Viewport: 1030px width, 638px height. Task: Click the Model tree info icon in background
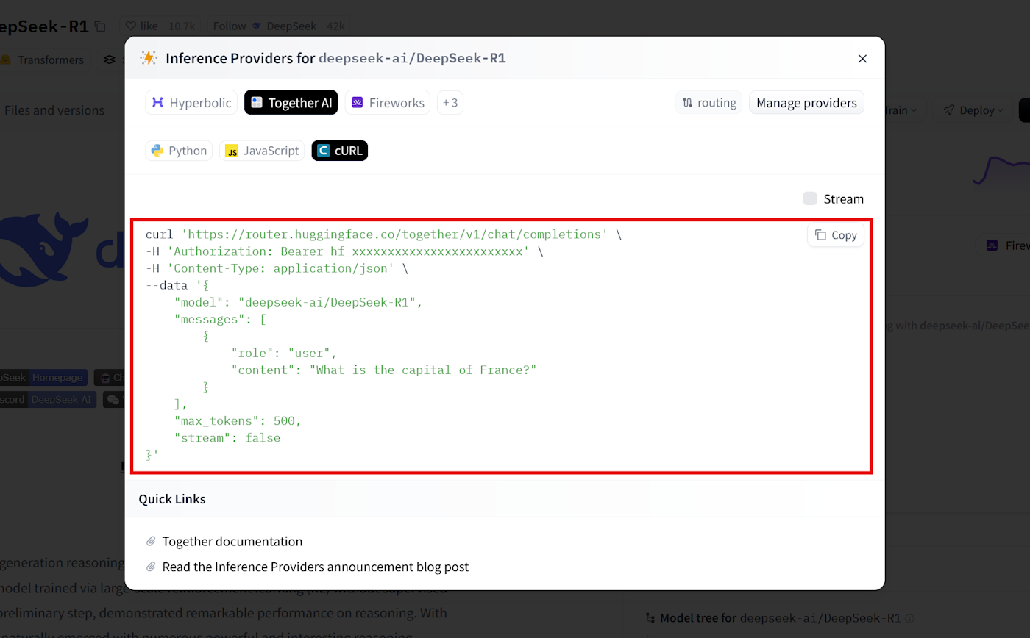pyautogui.click(x=910, y=619)
